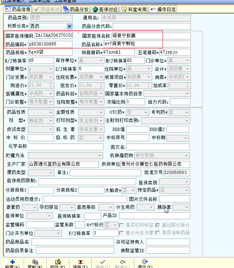Click the K/J转换率 field
This screenshot has width=234, height=268.
(x=41, y=61)
